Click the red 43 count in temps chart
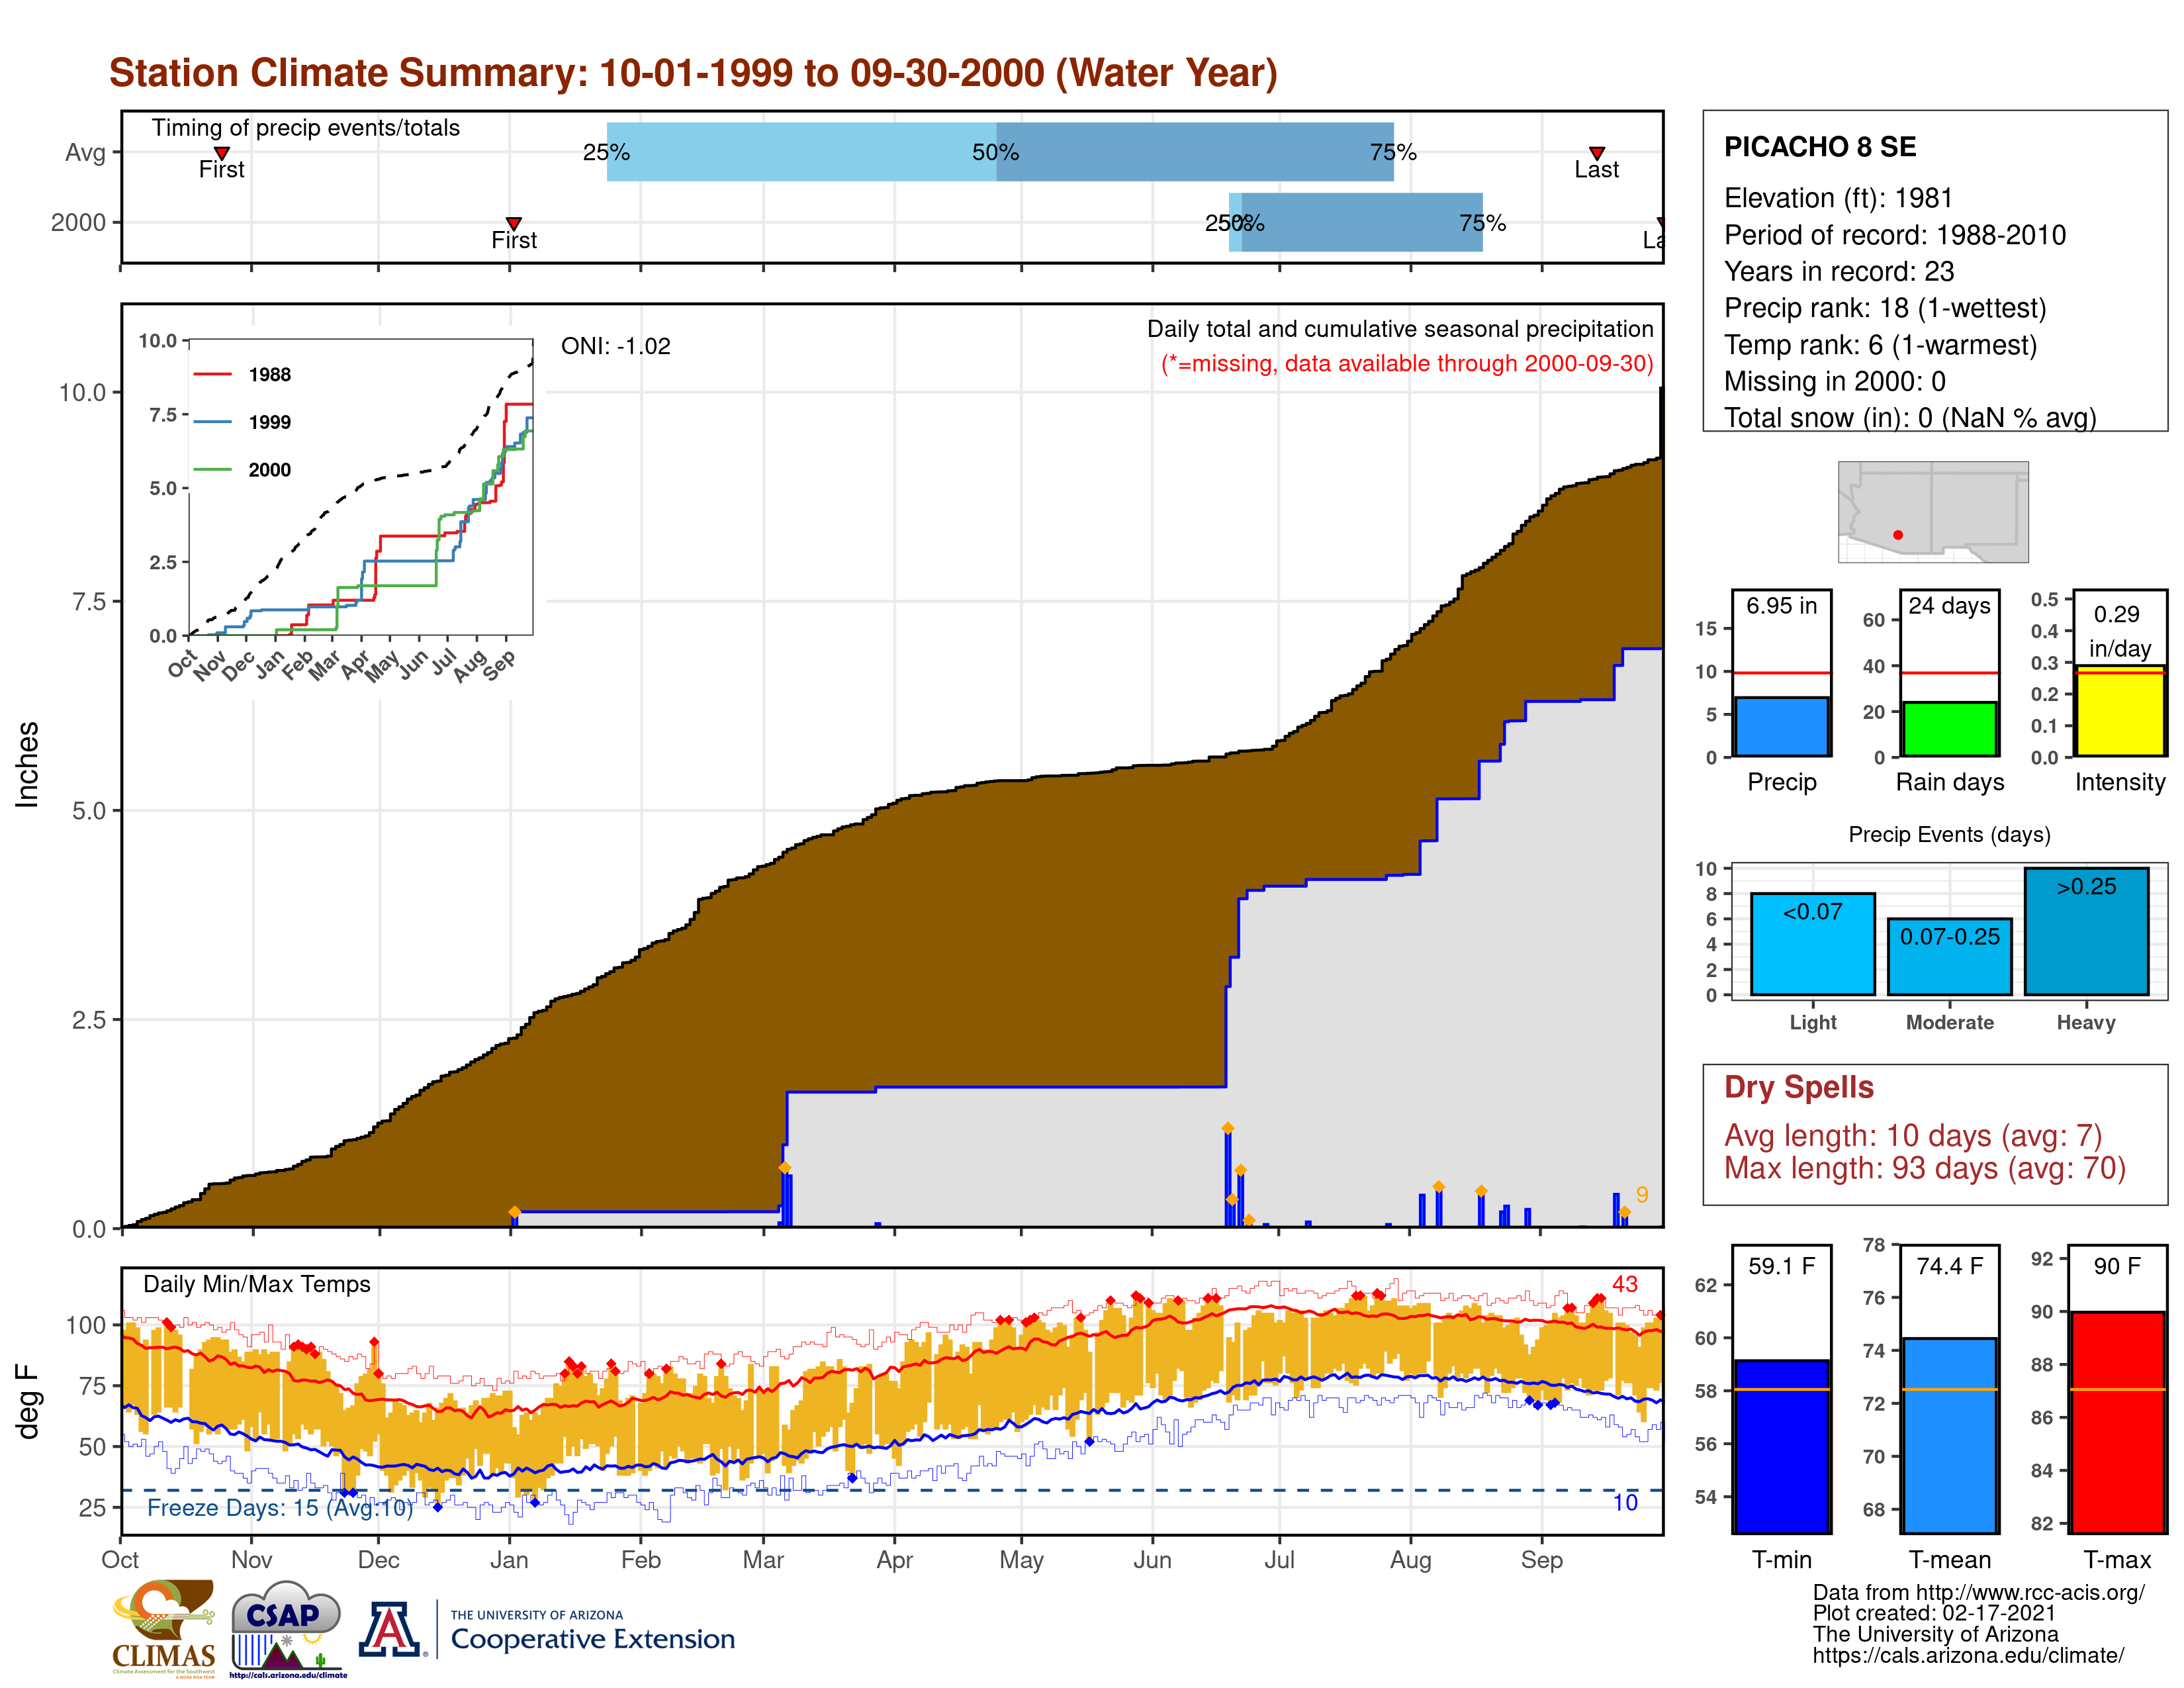The width and height of the screenshot is (2184, 1688). click(1624, 1284)
